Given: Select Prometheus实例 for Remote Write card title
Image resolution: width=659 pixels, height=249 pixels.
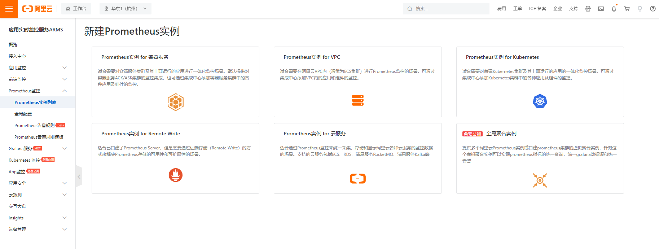Looking at the screenshot, I should coord(141,134).
